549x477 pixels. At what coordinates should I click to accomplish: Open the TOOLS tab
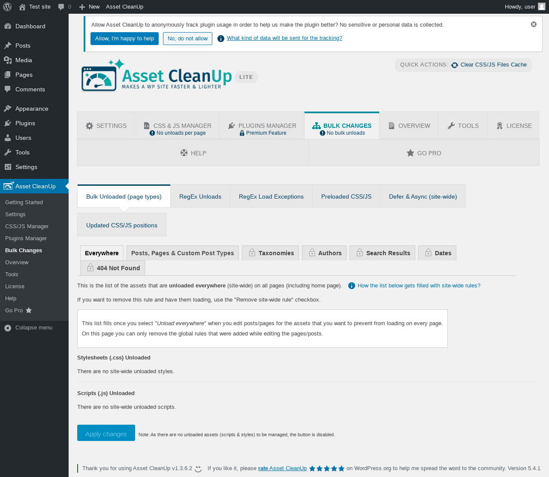pyautogui.click(x=463, y=126)
